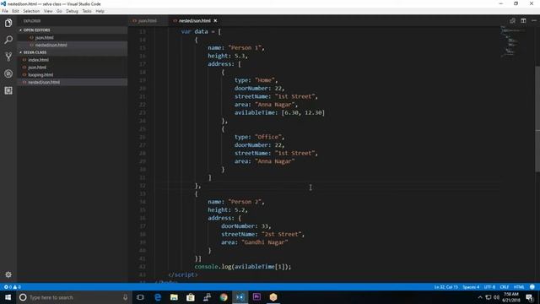The width and height of the screenshot is (540, 304).
Task: Open the Debug menu
Action: click(x=72, y=11)
